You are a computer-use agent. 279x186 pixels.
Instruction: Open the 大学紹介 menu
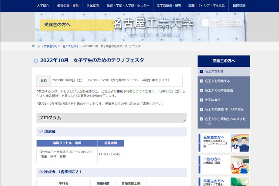(43, 6)
